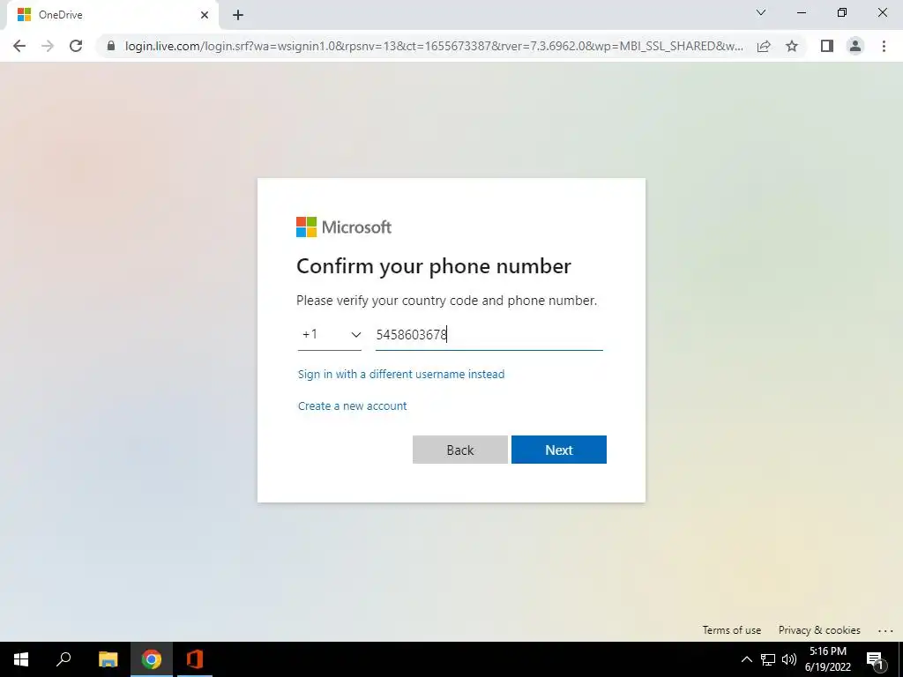
Task: Show hidden system tray icons
Action: coord(746,659)
